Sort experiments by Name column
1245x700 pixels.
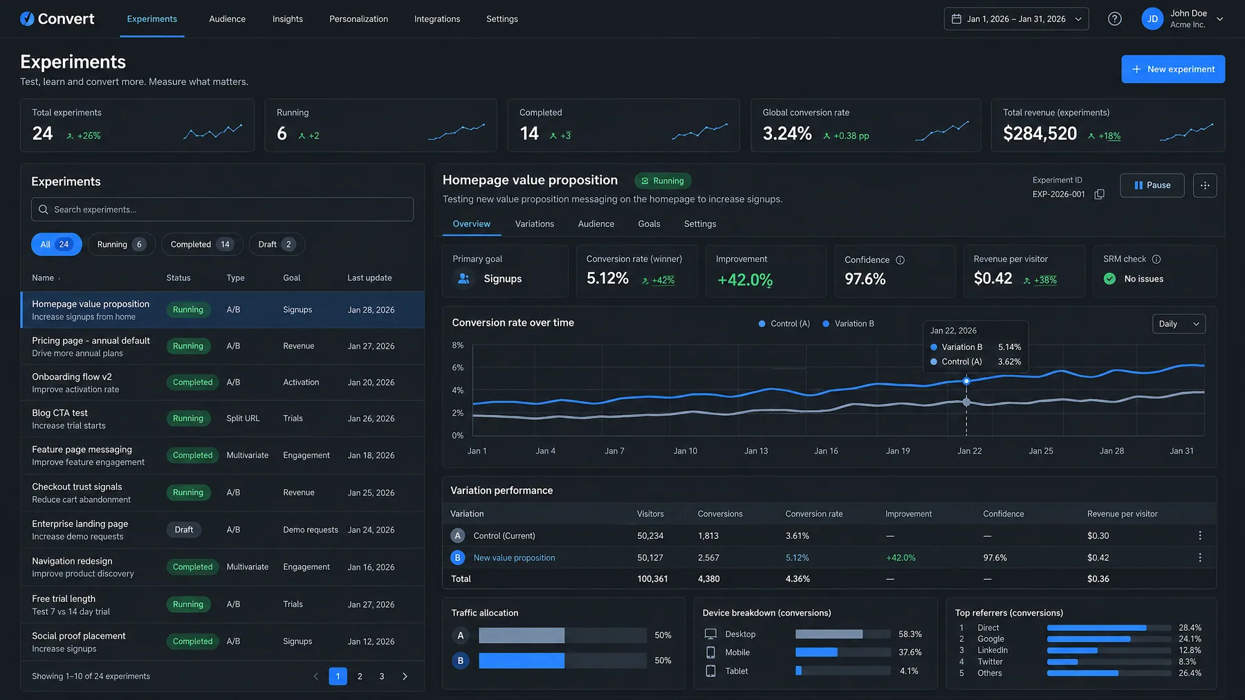point(46,278)
